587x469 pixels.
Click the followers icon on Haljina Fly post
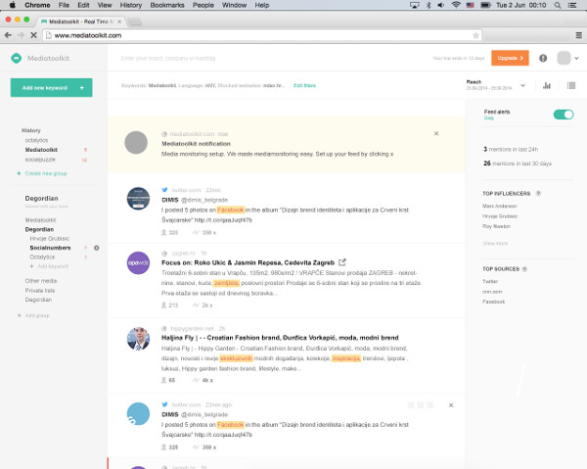(163, 380)
